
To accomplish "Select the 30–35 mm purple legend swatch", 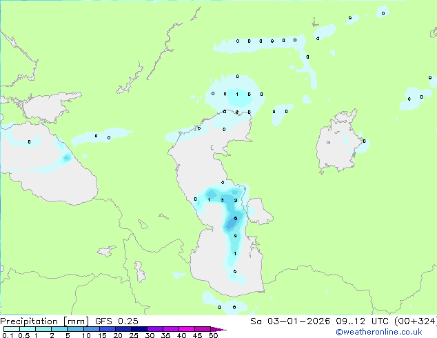I will point(155,329).
